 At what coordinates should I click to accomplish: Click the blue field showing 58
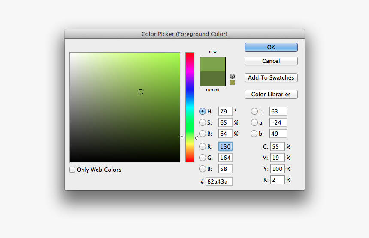(x=225, y=169)
